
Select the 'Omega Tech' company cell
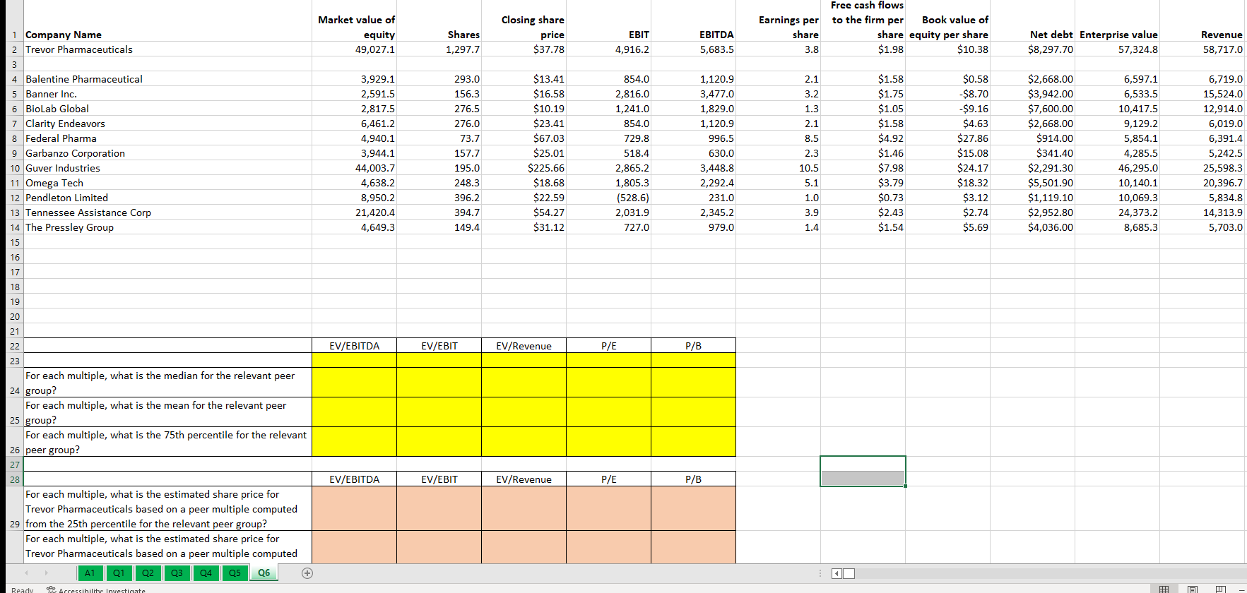(167, 183)
